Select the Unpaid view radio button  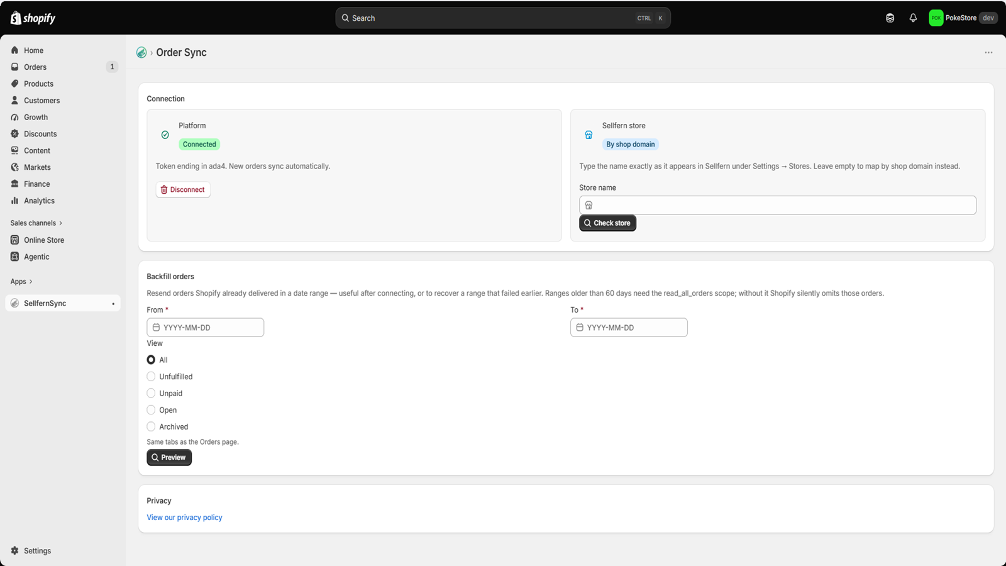click(x=151, y=393)
